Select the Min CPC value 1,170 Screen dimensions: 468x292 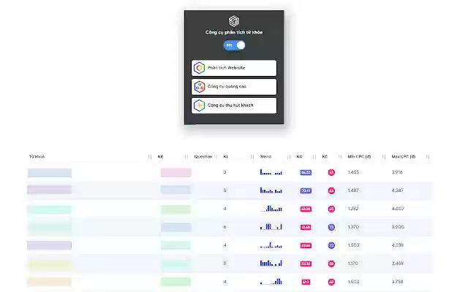click(x=352, y=264)
